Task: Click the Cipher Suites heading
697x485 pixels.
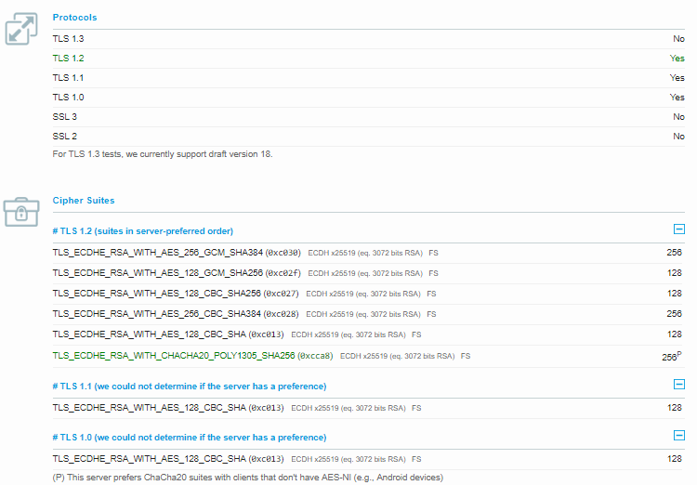Action: [84, 201]
